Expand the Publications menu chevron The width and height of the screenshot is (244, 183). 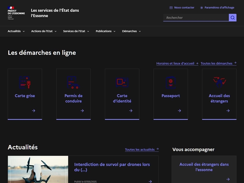pos(114,31)
